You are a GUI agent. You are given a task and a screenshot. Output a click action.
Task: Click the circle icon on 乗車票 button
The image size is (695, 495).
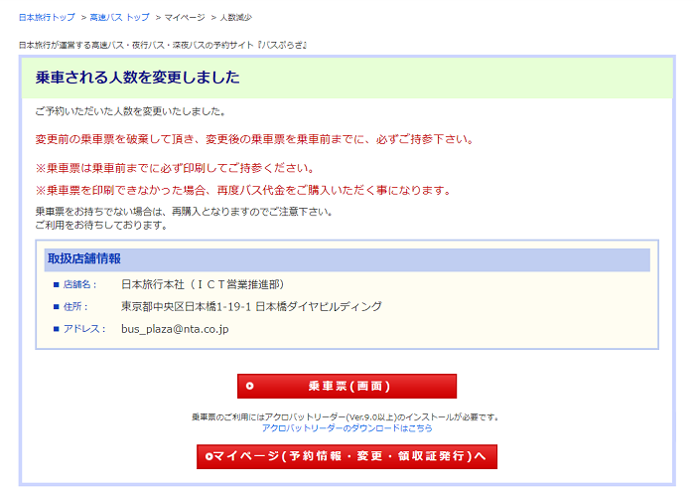(x=250, y=386)
